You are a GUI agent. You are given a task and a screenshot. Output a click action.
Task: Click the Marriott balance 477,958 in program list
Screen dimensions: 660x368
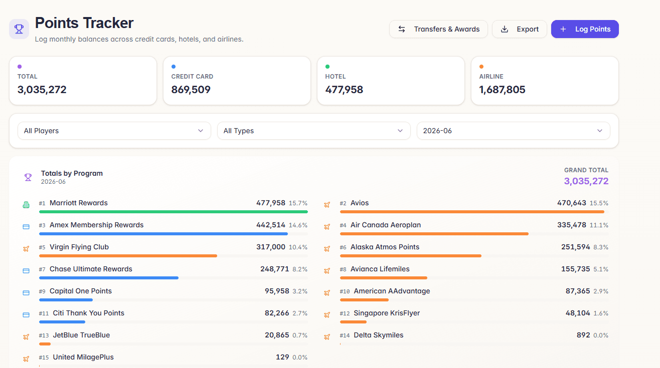(271, 203)
